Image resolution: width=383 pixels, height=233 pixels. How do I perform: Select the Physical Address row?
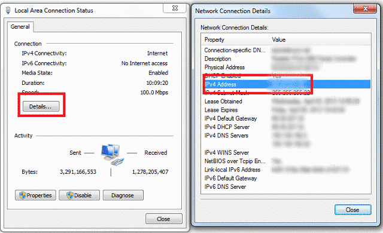coord(286,68)
